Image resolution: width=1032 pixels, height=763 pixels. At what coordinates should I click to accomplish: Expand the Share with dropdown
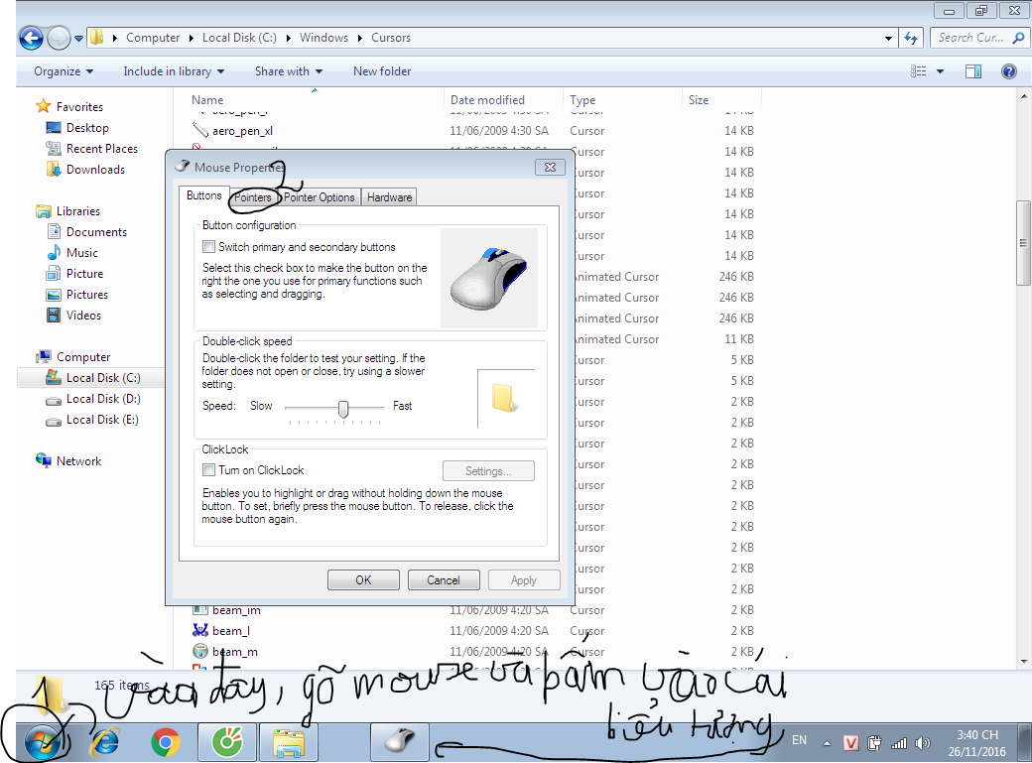[288, 71]
